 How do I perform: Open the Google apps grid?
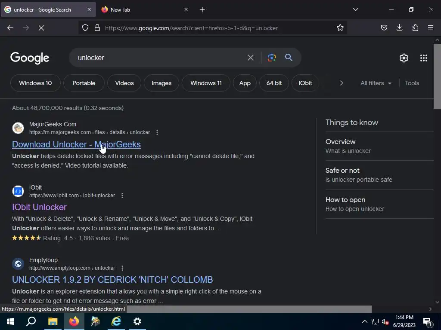(x=424, y=58)
